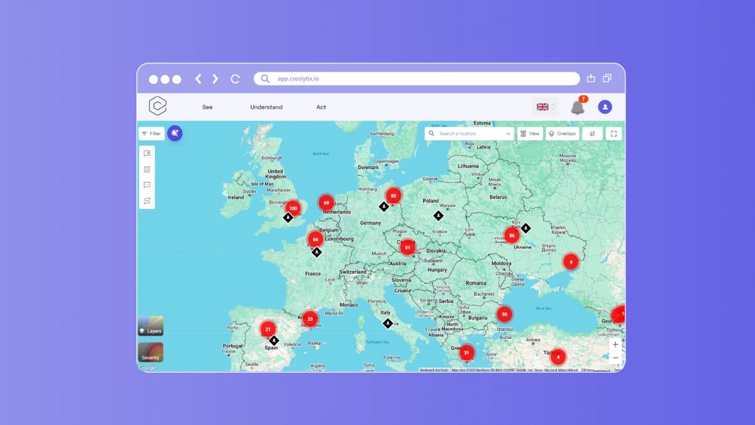The width and height of the screenshot is (755, 425).
Task: Expand the Search a location dropdown
Action: (x=508, y=133)
